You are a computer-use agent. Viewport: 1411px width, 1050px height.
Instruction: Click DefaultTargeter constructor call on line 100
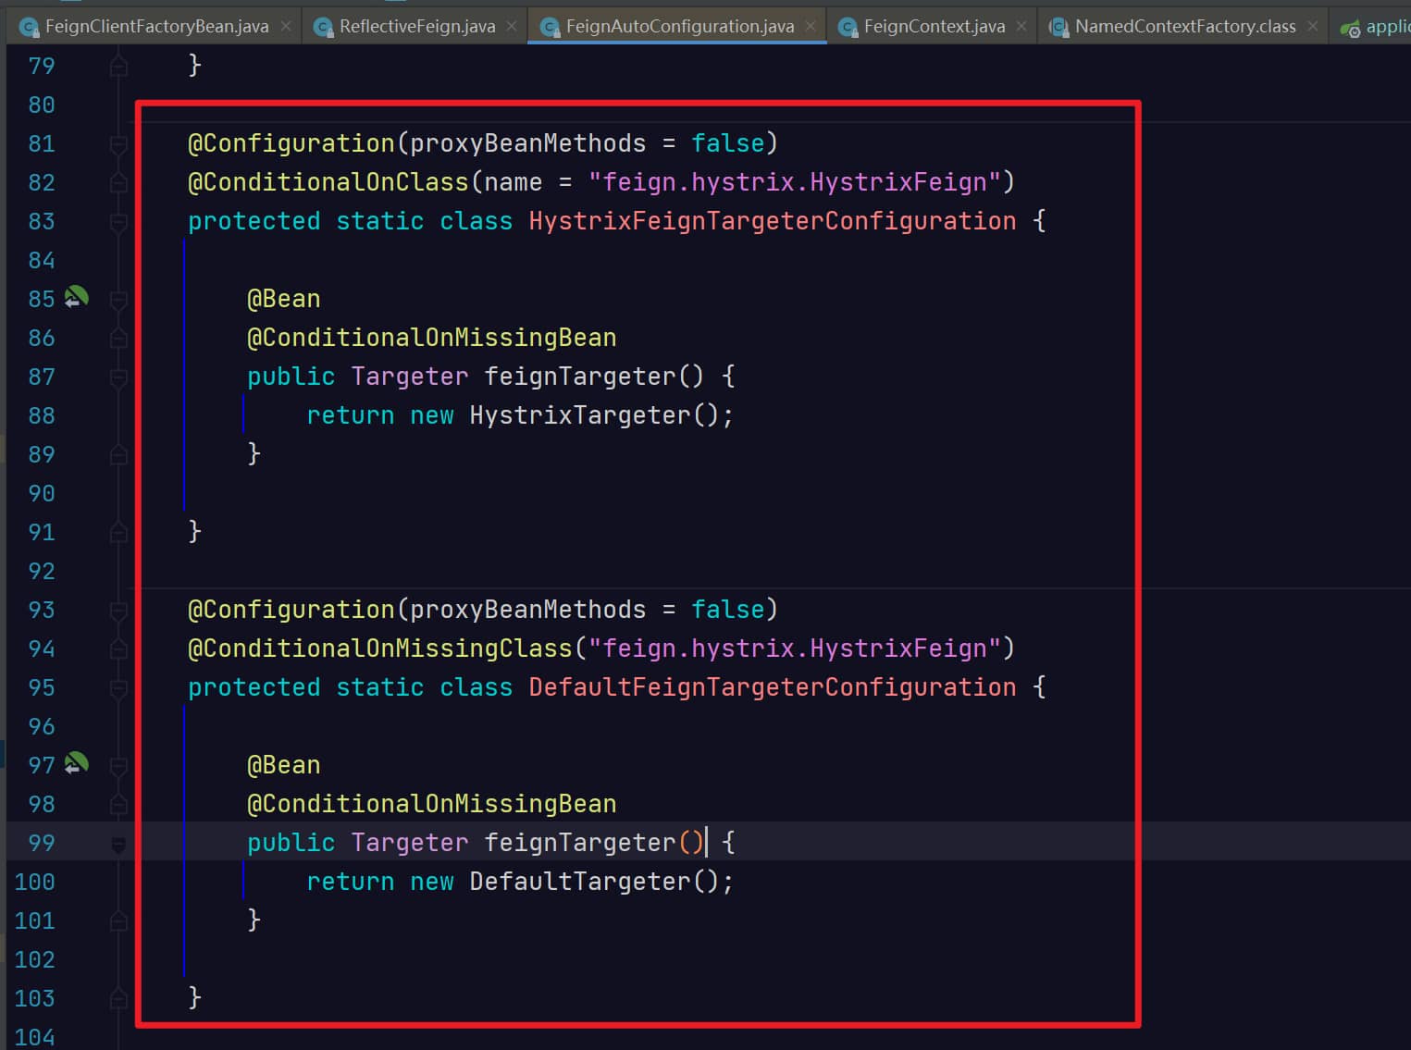tap(580, 882)
